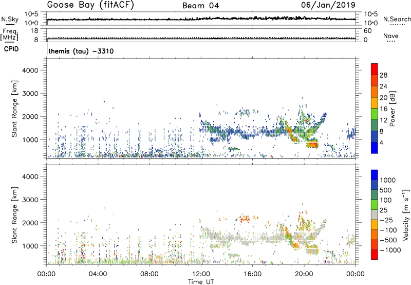Click the "Goose Bay (fitACF)" plot title
This screenshot has width=411, height=285.
pyautogui.click(x=90, y=5)
